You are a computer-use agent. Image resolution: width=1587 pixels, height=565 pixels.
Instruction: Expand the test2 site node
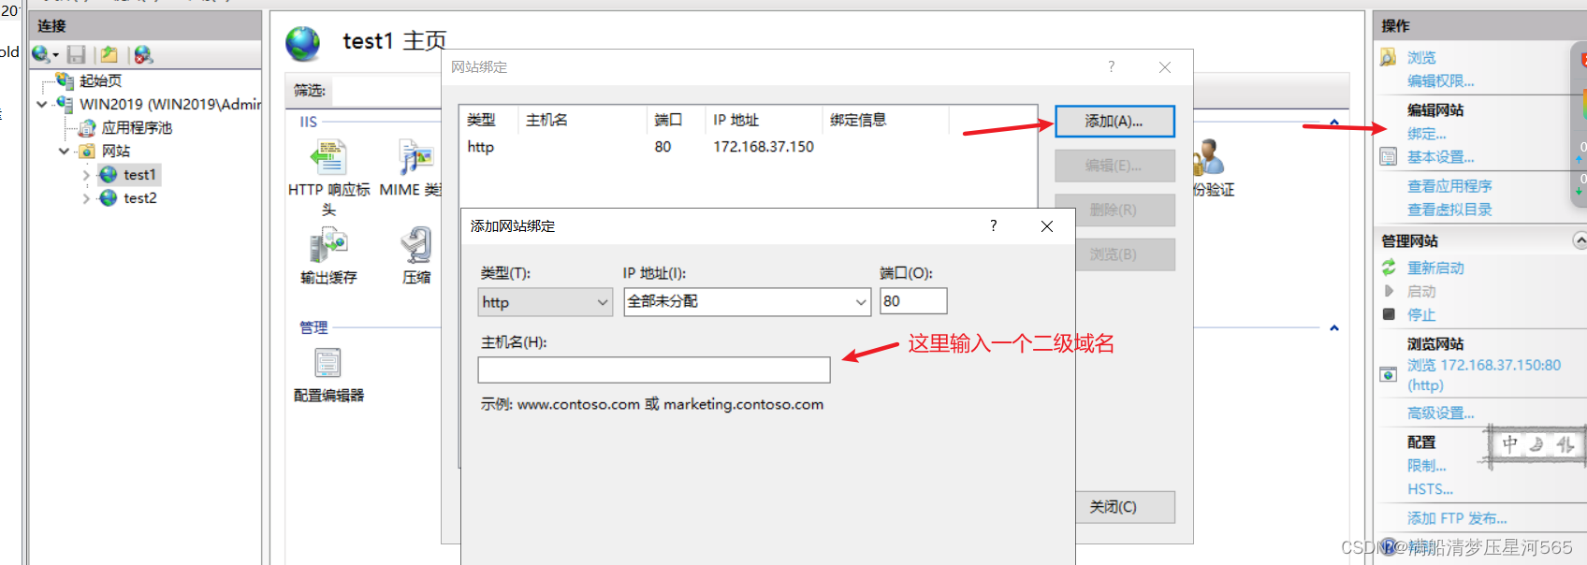click(86, 198)
